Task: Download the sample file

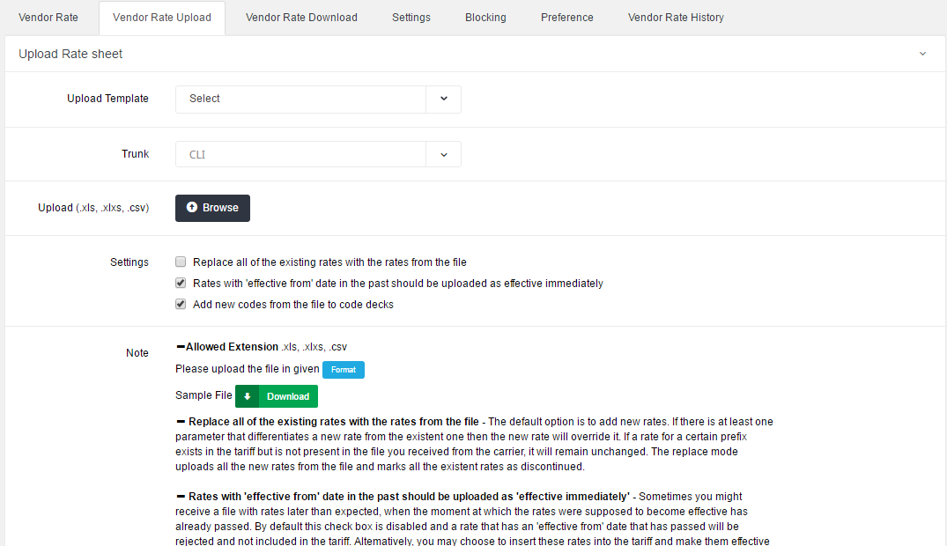Action: (277, 396)
